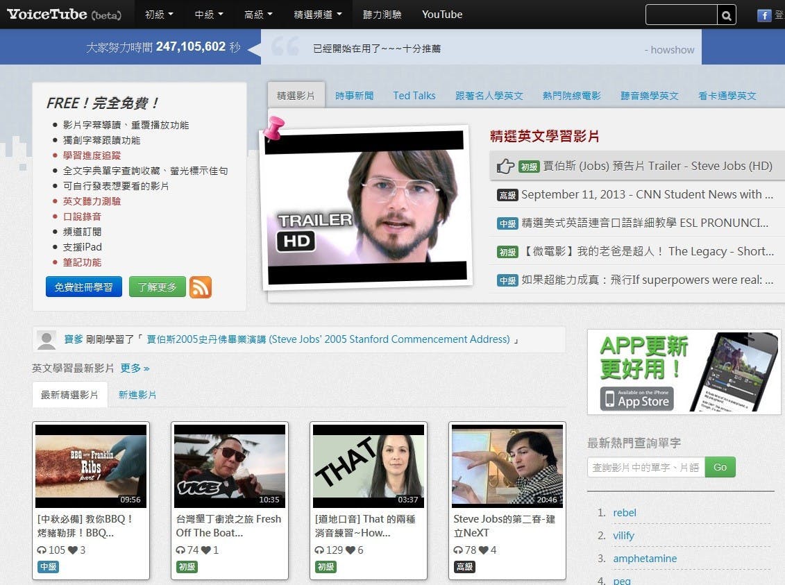Open the September 11, 2013 CNN Student News entry
The image size is (785, 585).
coord(647,195)
